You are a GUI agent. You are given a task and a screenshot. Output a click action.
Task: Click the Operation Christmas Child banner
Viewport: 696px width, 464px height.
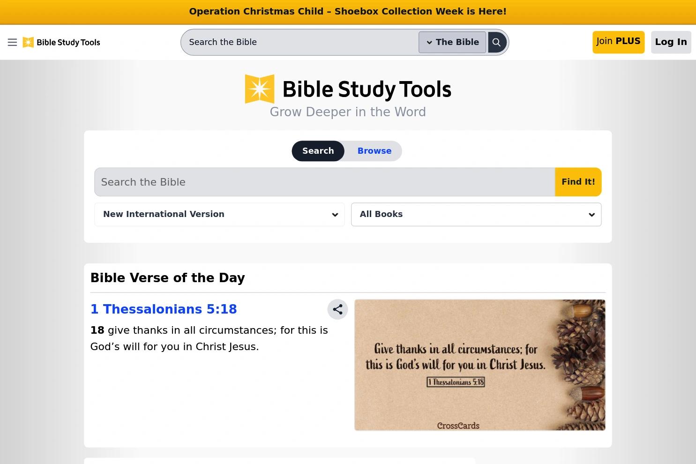point(348,11)
